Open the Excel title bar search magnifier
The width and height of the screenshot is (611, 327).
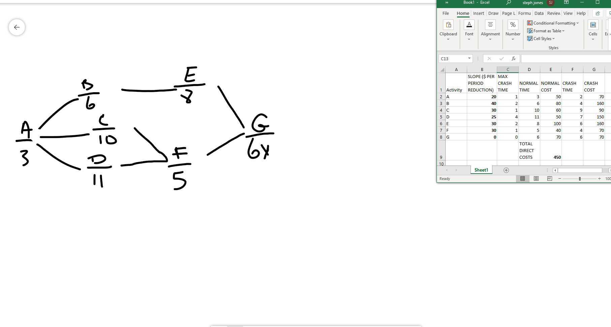[x=509, y=3]
